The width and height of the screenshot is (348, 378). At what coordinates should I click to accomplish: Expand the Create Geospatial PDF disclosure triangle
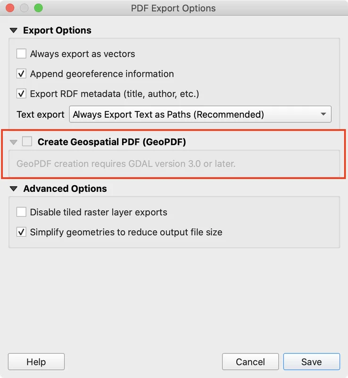(x=13, y=142)
